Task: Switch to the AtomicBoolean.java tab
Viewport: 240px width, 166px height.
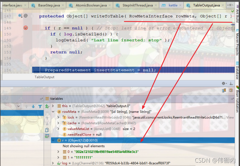Action: (x=91, y=5)
